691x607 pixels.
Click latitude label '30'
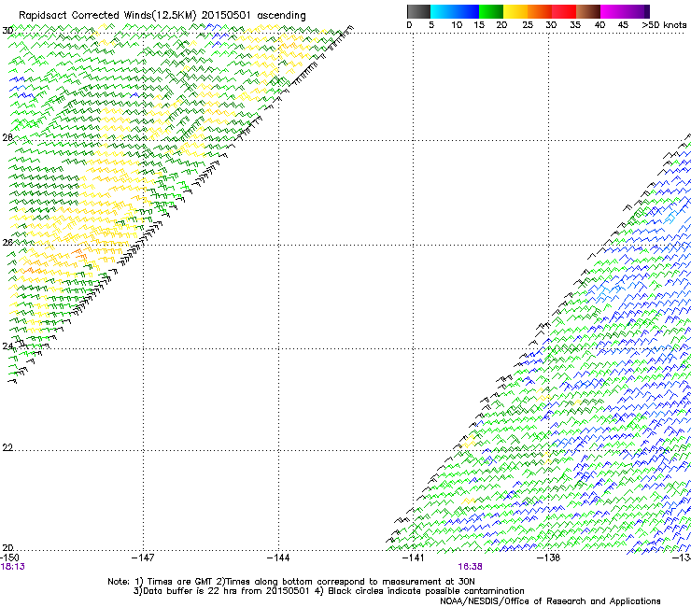click(x=7, y=31)
